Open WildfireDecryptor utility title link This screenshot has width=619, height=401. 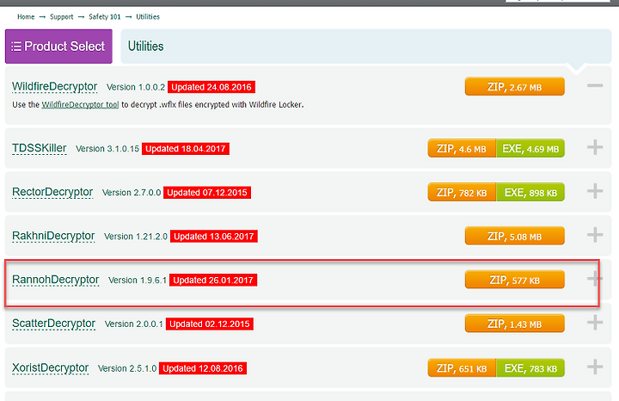click(x=54, y=87)
